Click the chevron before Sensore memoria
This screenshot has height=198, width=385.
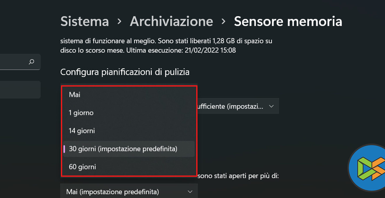click(223, 22)
